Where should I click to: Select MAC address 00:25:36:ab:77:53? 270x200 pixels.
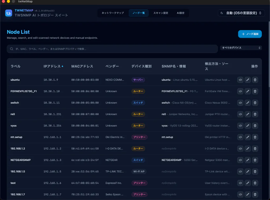85,137
